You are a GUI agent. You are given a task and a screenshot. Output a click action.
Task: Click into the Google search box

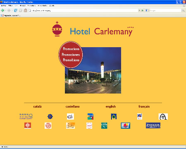click(165, 10)
